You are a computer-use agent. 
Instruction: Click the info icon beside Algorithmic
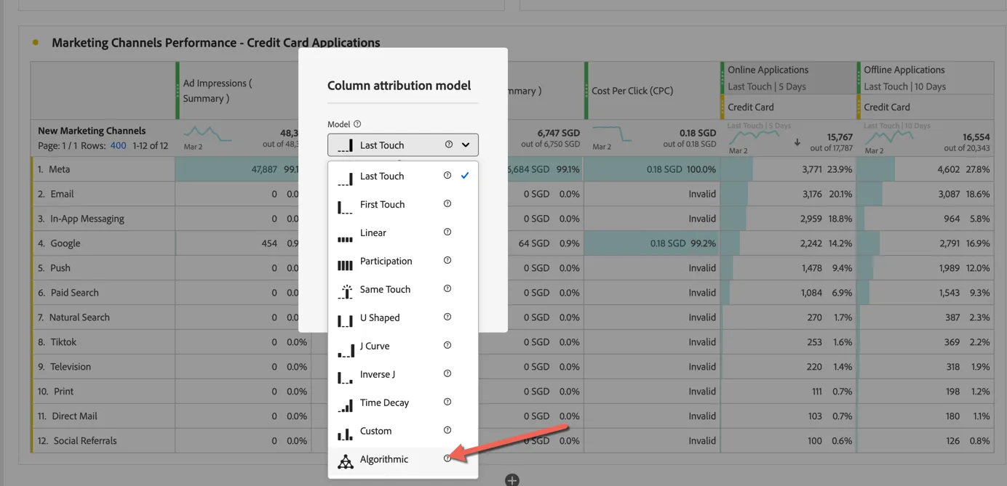tap(447, 458)
